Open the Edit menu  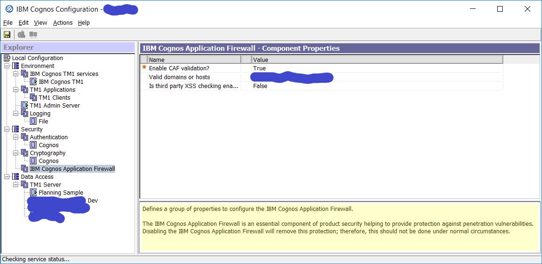(x=23, y=23)
